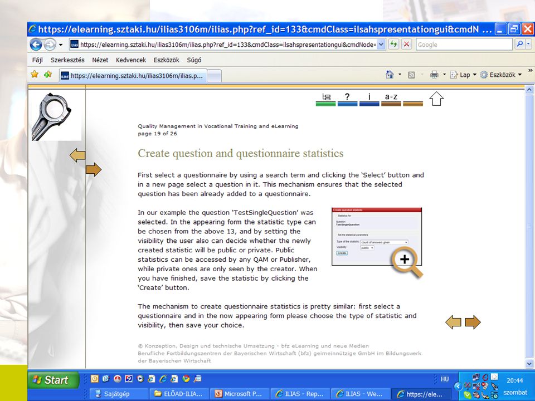
Task: Click the Print icon
Action: tap(434, 75)
